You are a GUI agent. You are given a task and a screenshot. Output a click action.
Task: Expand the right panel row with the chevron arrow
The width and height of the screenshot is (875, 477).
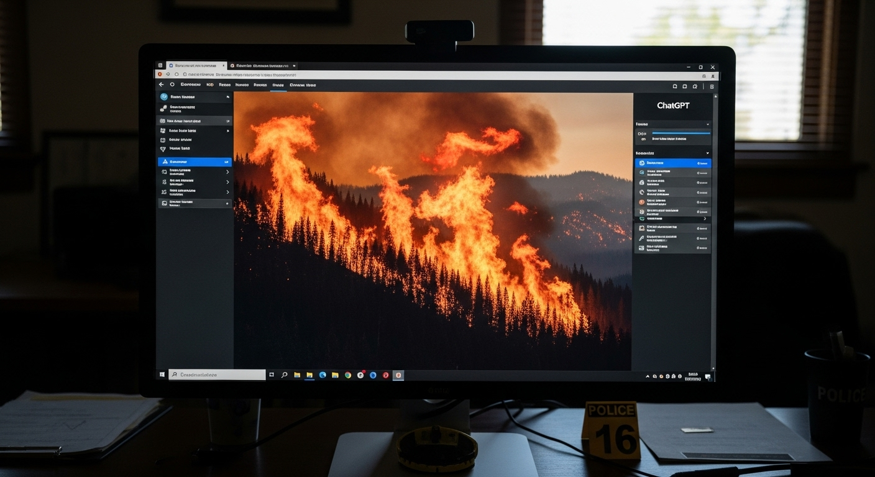(x=705, y=219)
